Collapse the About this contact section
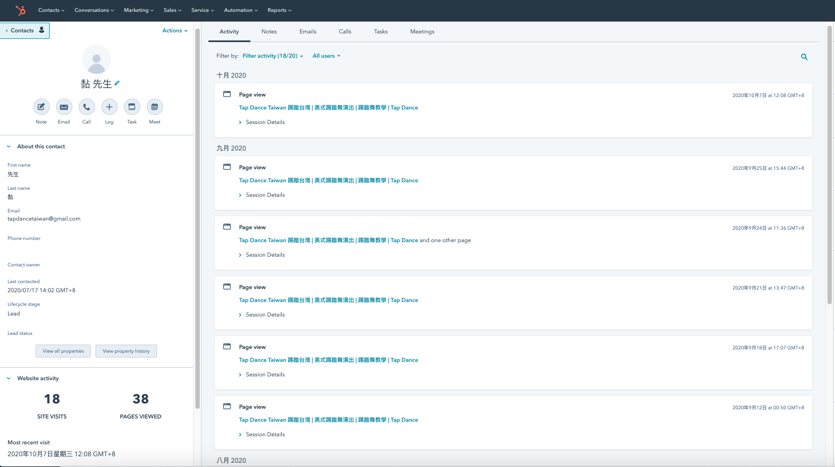This screenshot has height=467, width=835. [8, 146]
